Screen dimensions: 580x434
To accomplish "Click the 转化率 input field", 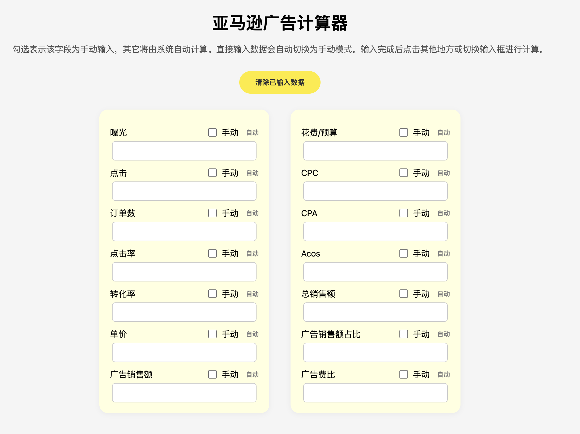I will pos(184,312).
